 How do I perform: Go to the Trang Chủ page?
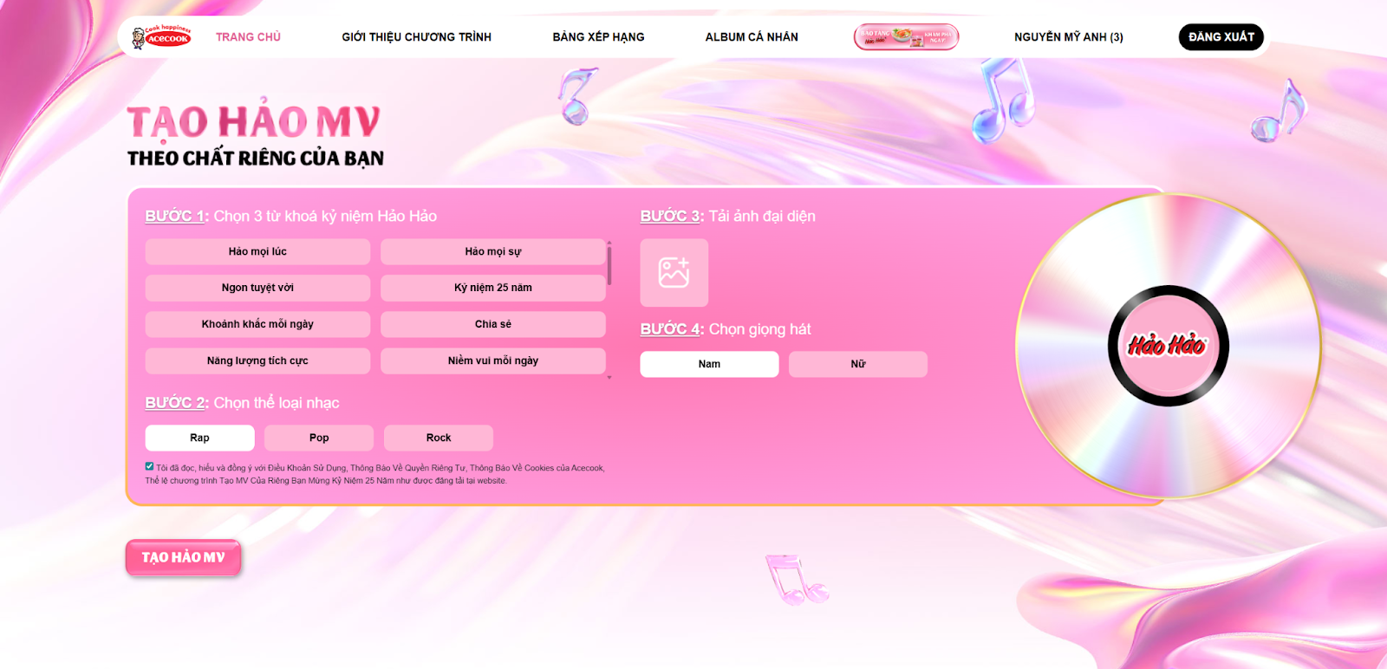[x=248, y=37]
